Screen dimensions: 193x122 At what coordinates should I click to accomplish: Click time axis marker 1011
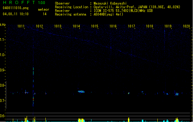pyautogui.click(x=21, y=26)
